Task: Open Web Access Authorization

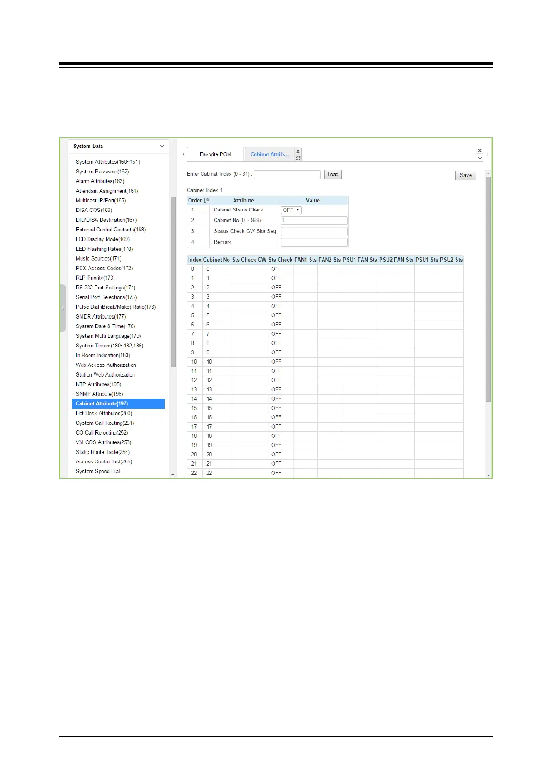Action: pyautogui.click(x=106, y=365)
